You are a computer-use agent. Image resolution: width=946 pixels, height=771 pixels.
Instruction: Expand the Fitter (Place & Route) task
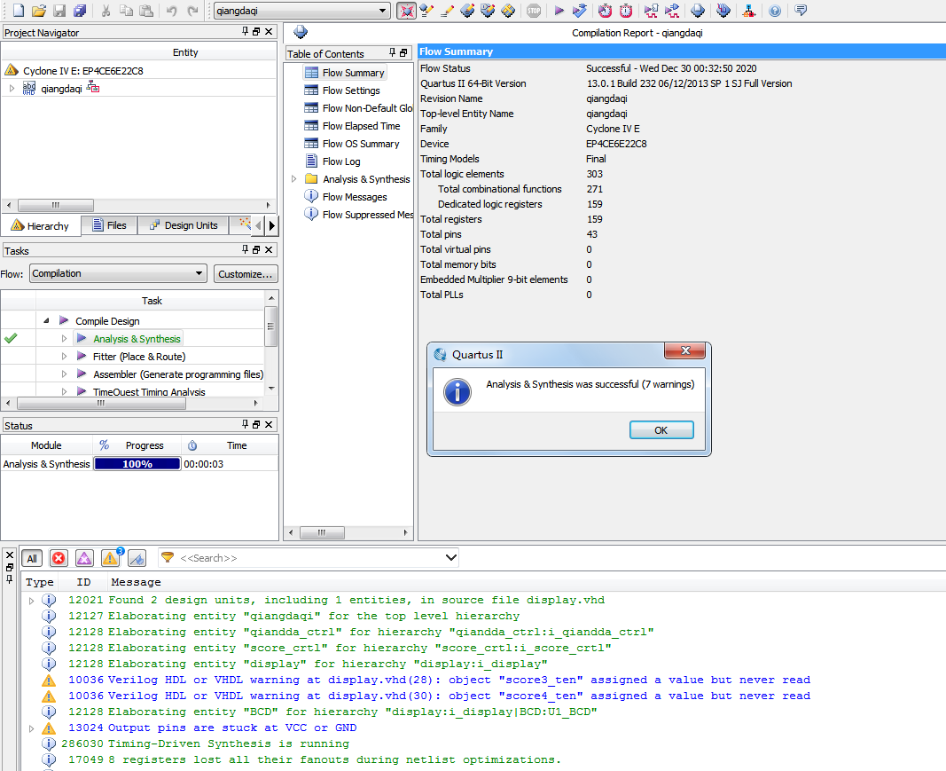click(64, 356)
